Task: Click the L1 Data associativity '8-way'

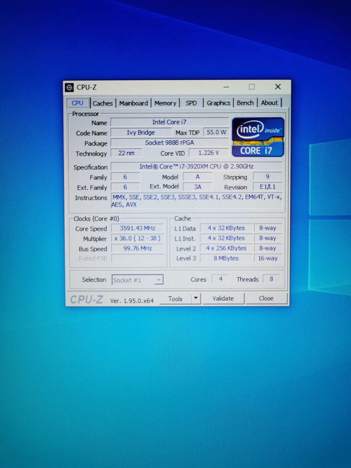Action: pos(268,228)
